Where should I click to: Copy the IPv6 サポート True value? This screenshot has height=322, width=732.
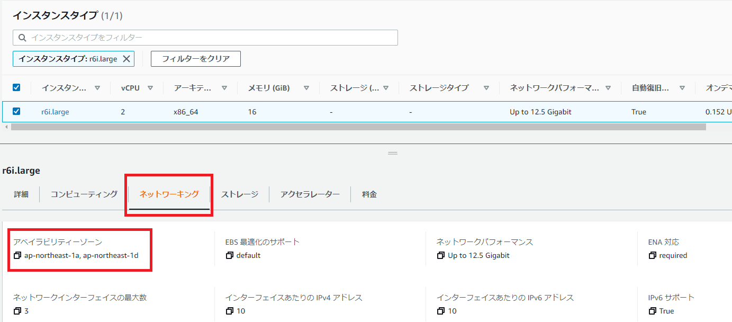point(652,311)
